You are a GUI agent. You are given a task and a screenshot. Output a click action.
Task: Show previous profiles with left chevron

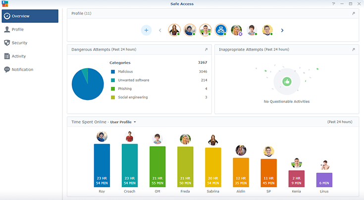tap(160, 30)
